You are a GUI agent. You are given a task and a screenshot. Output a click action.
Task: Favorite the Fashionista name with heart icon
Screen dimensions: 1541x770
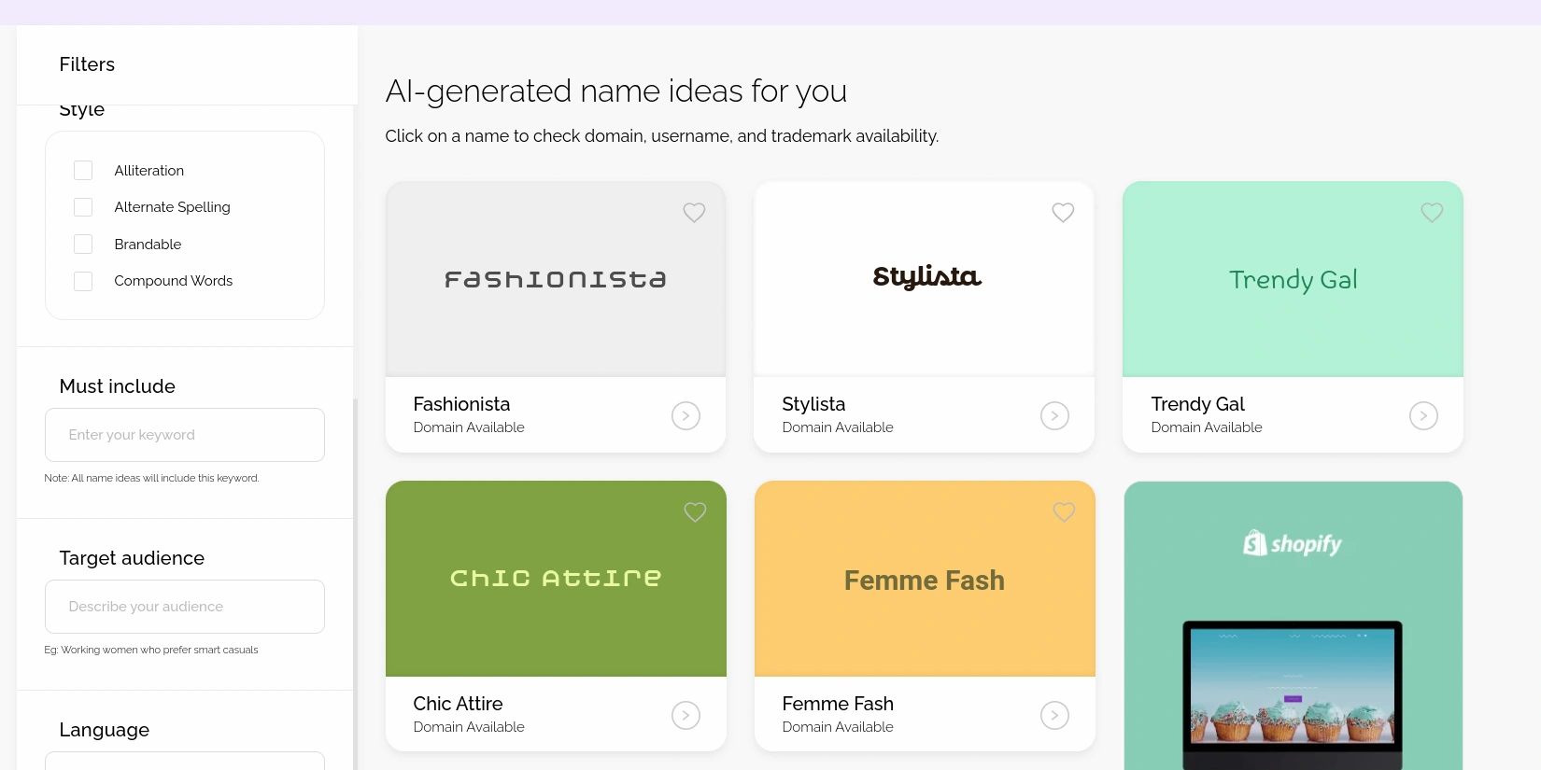click(694, 213)
